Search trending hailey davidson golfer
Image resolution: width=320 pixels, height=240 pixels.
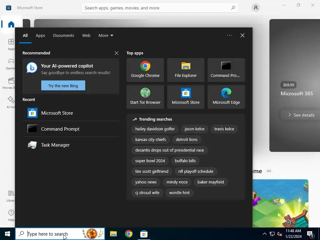tap(155, 129)
